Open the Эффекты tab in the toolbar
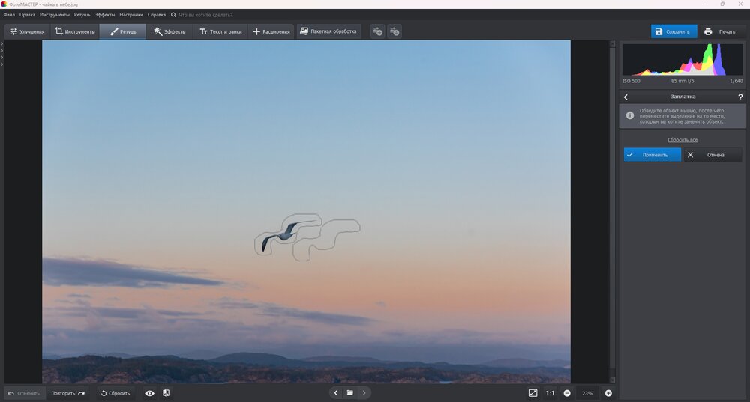Screen dimensions: 750x402 point(169,31)
